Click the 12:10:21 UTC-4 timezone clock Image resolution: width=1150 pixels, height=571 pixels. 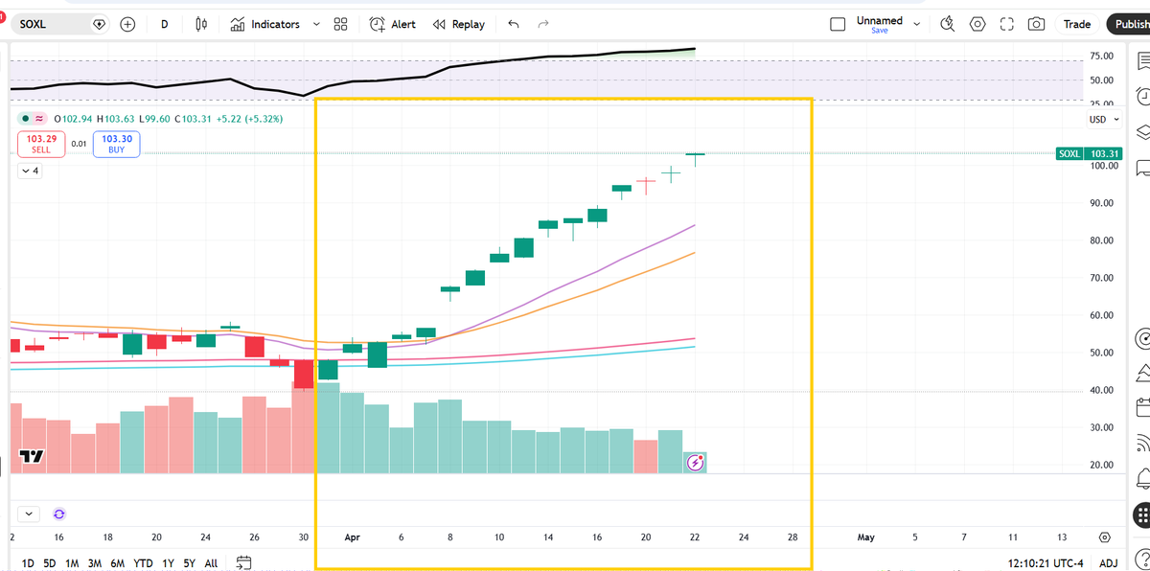click(x=1046, y=563)
